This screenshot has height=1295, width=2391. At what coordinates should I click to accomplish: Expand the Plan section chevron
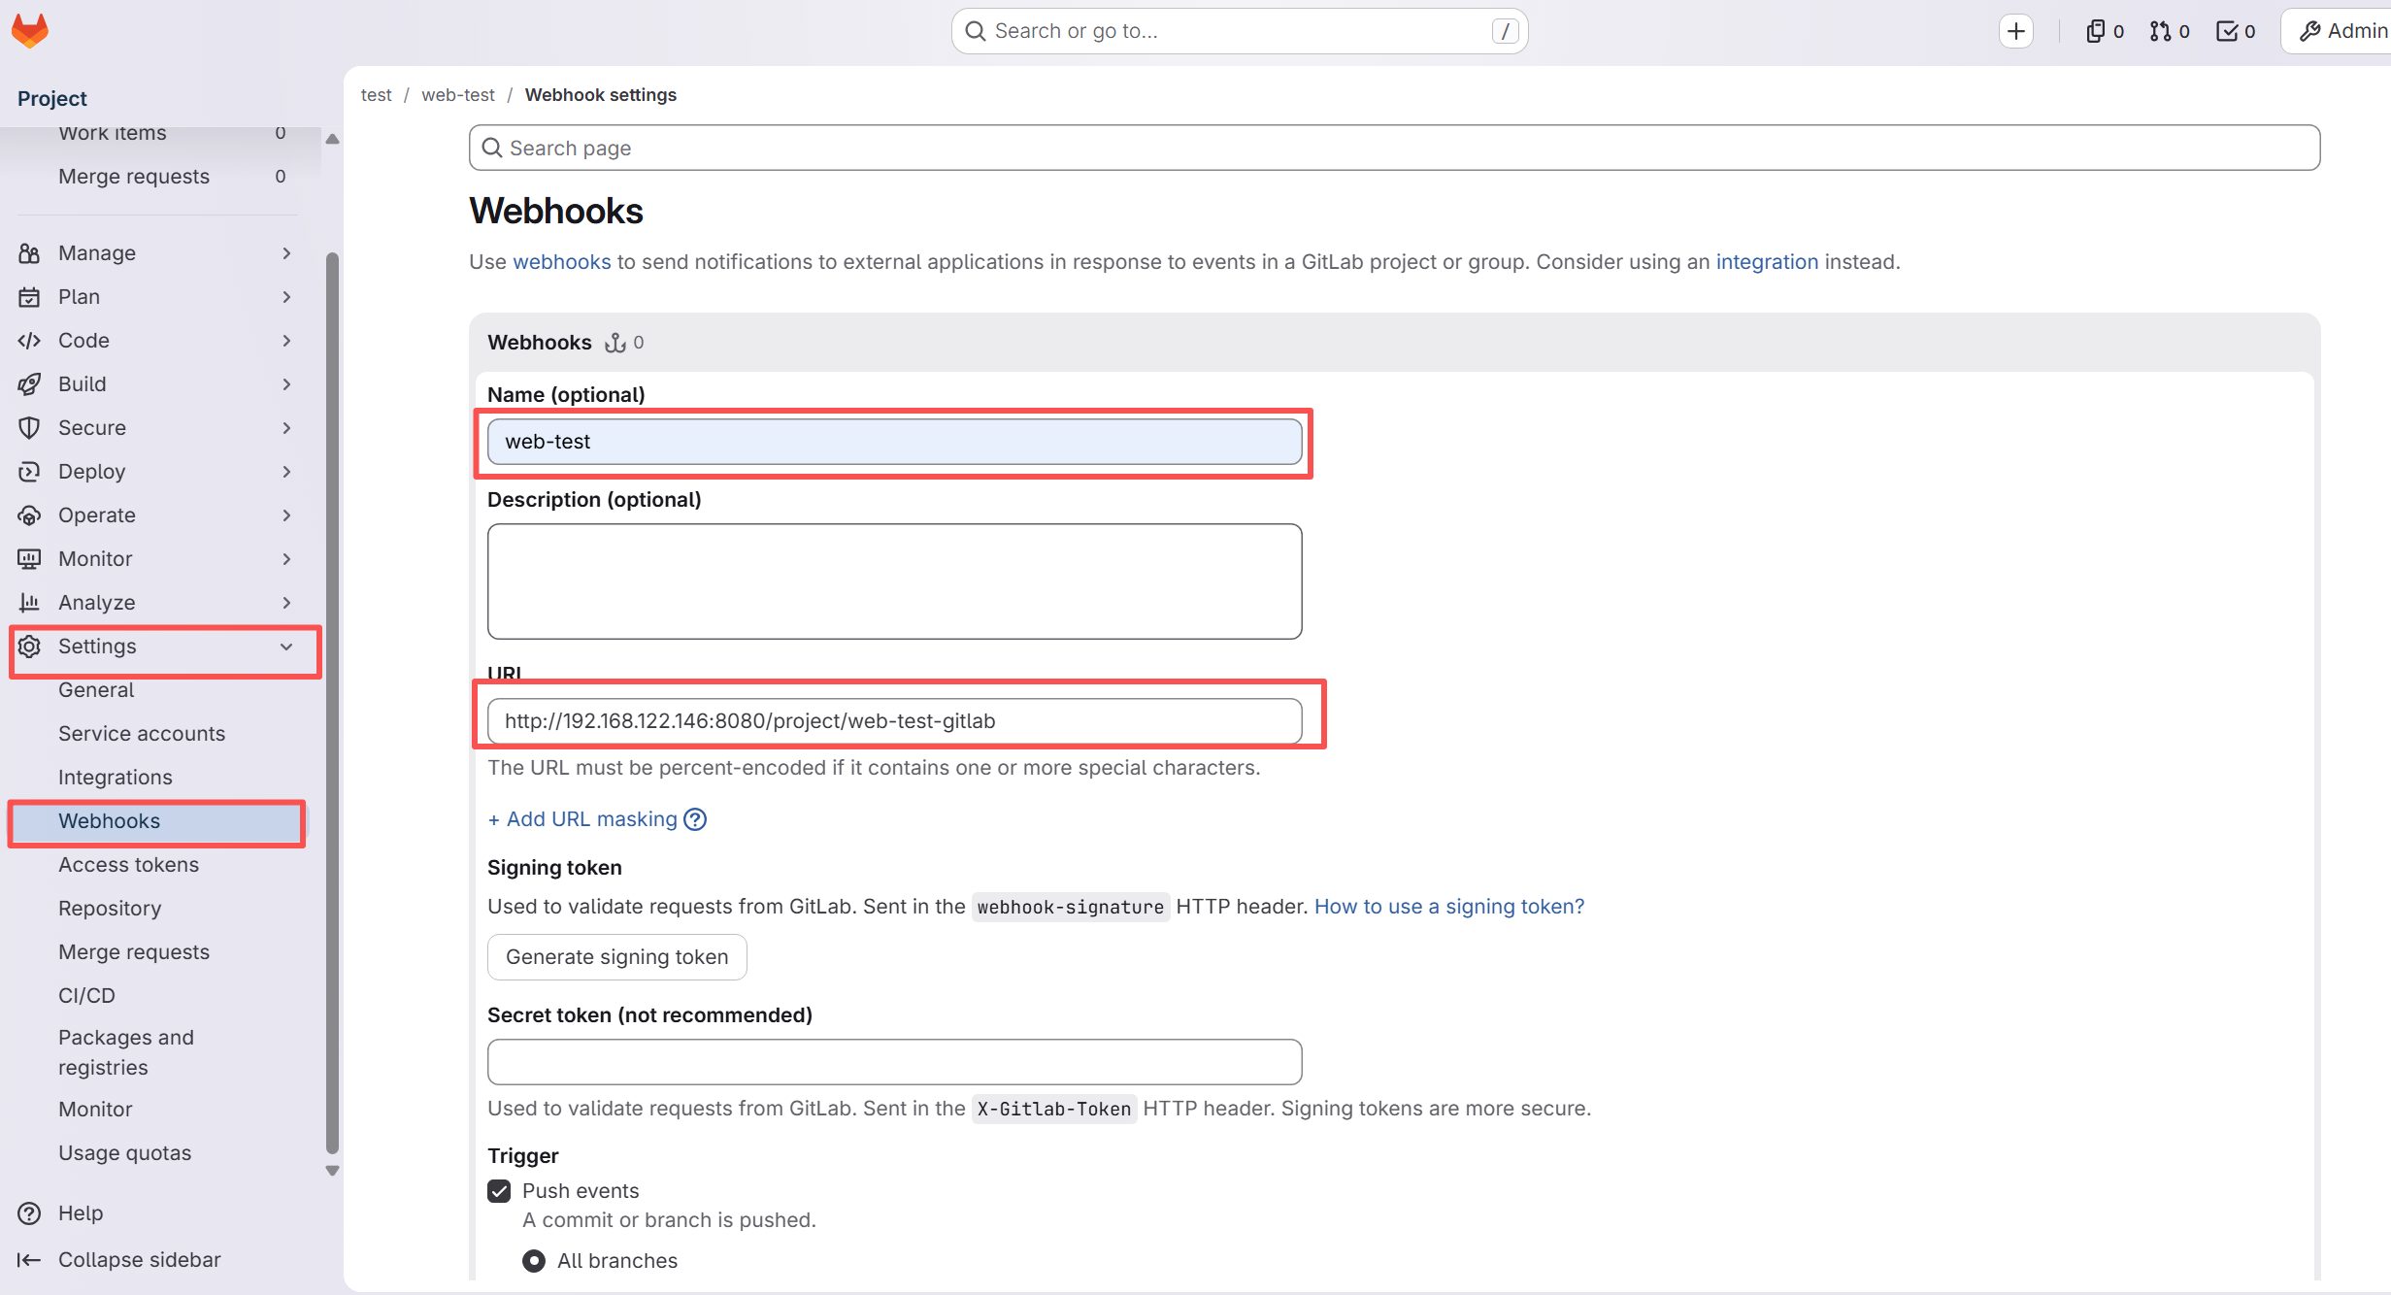(286, 297)
